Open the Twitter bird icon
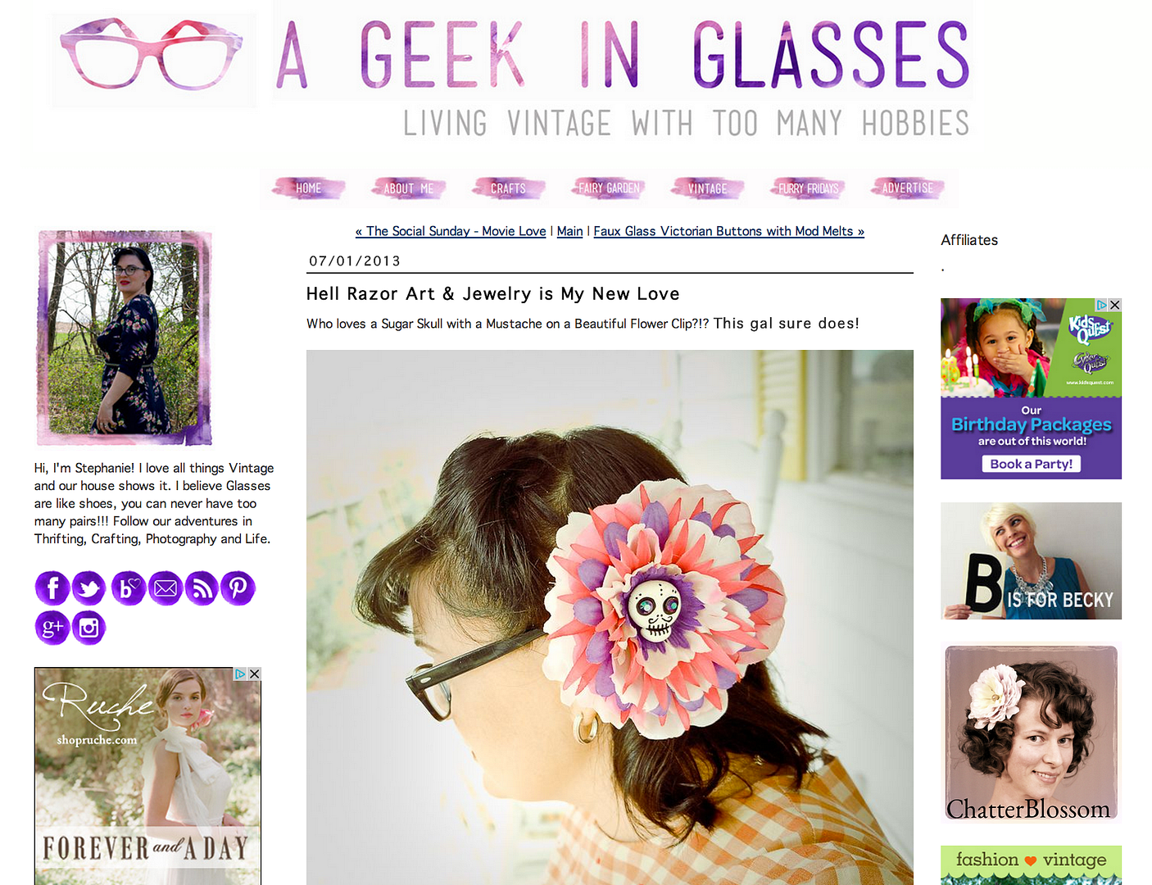 click(88, 588)
